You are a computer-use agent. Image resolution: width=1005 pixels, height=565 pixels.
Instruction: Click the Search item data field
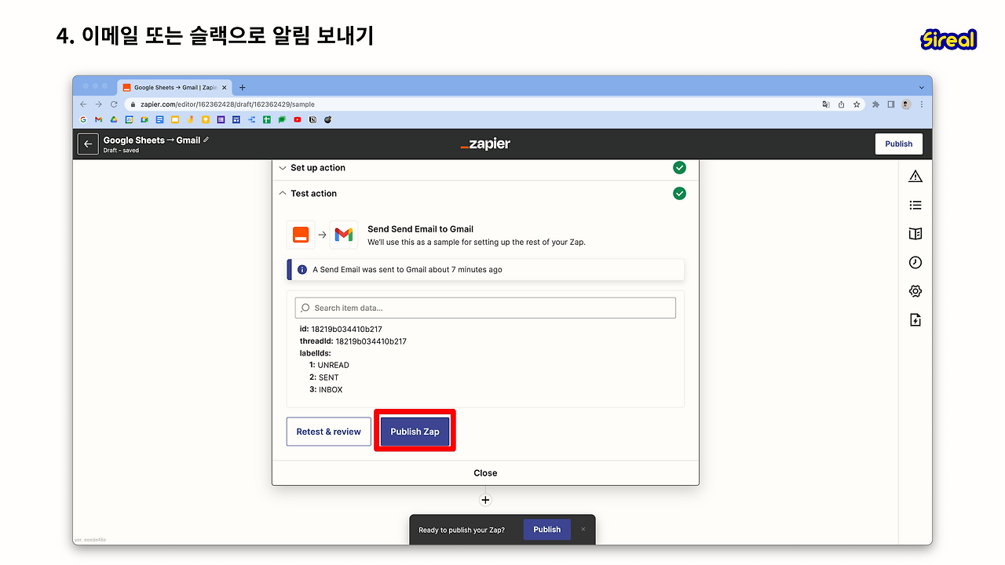[x=485, y=308]
